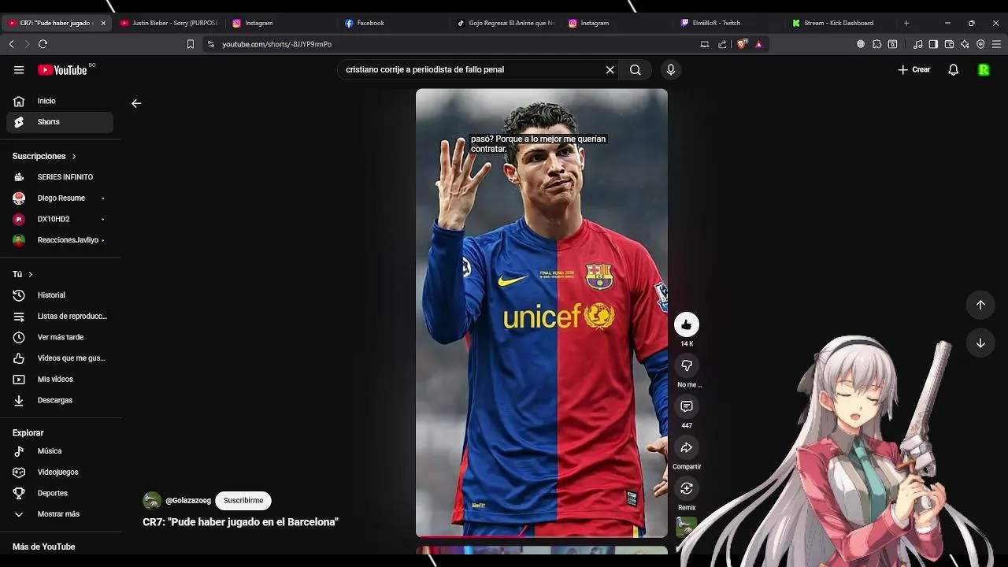Image resolution: width=1008 pixels, height=567 pixels.
Task: Open the notifications bell
Action: click(x=953, y=70)
